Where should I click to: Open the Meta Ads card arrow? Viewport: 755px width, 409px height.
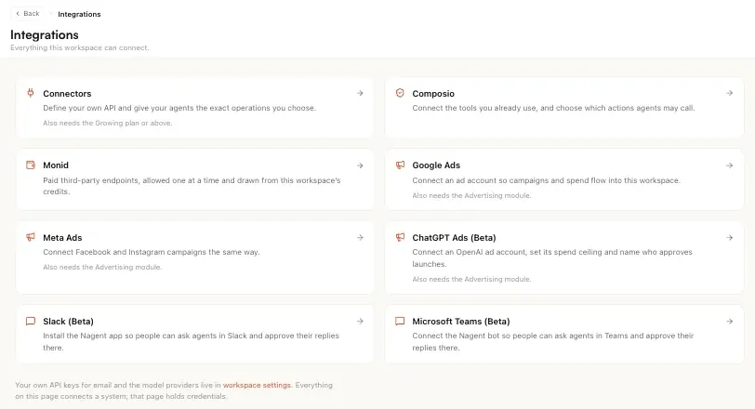click(x=360, y=238)
